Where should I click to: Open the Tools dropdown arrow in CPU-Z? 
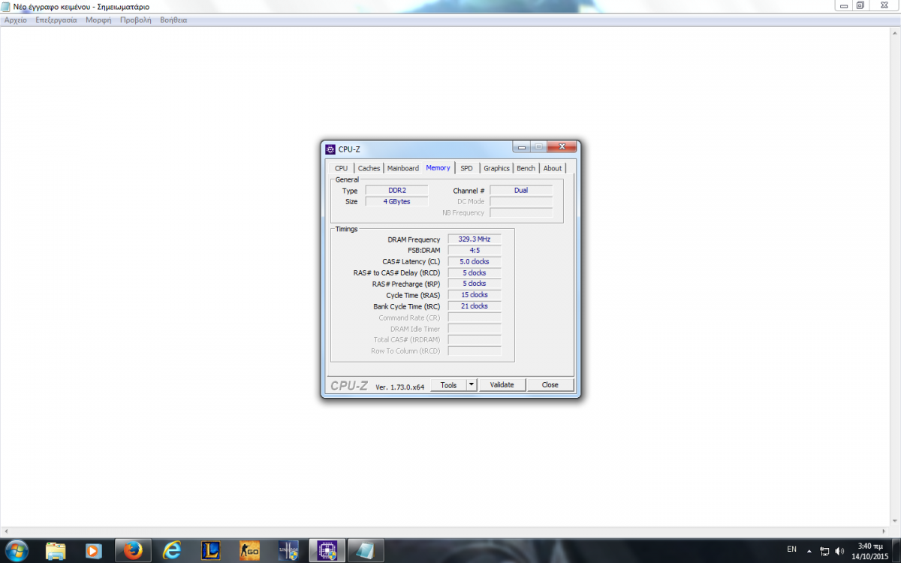472,384
